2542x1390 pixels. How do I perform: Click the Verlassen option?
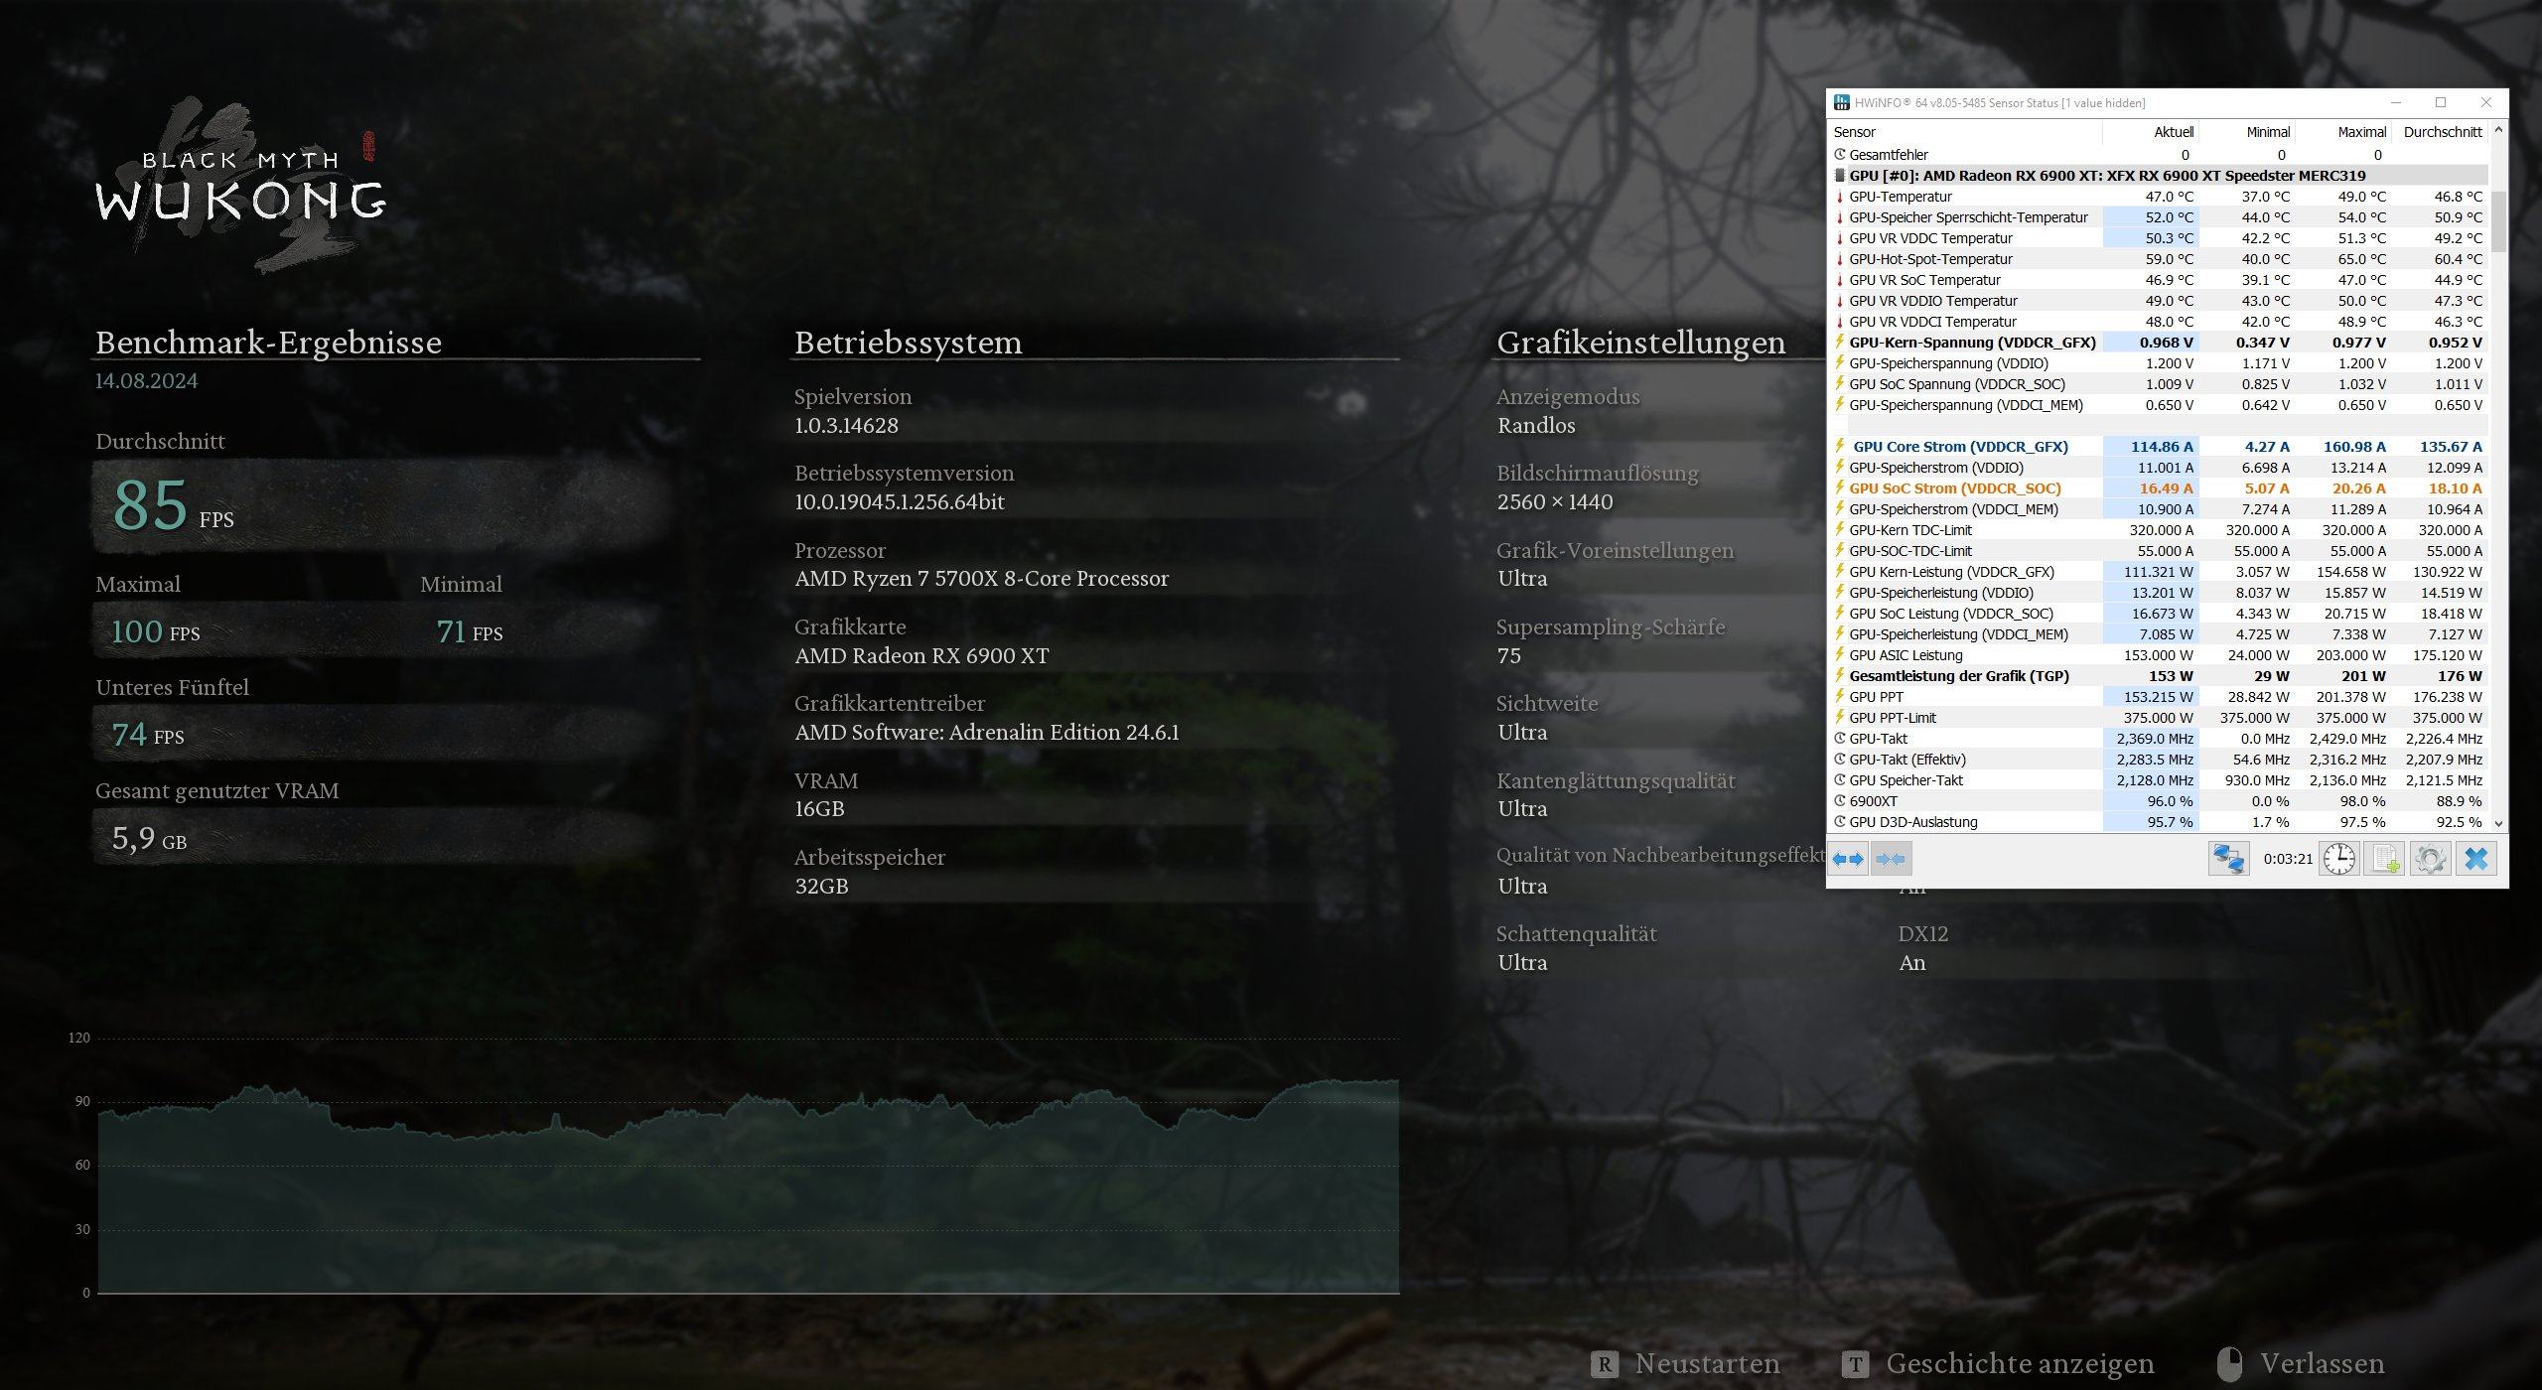pos(2322,1364)
